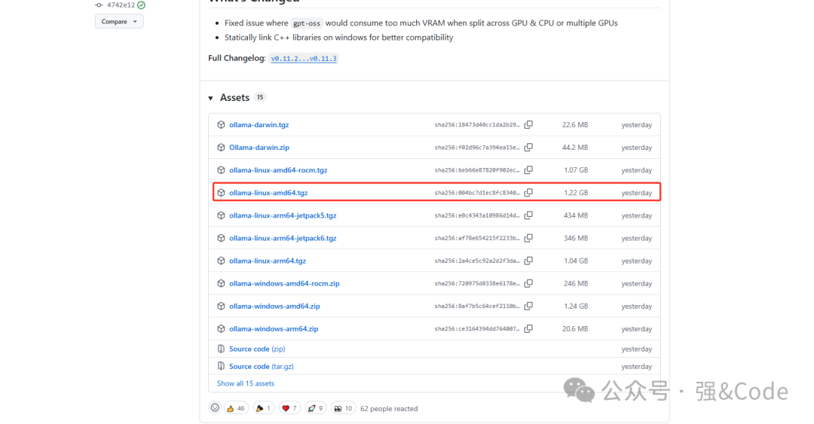This screenshot has height=424, width=814.
Task: Click the 1.22 GB size of ollama-linux-amd64.tgz
Action: click(576, 193)
